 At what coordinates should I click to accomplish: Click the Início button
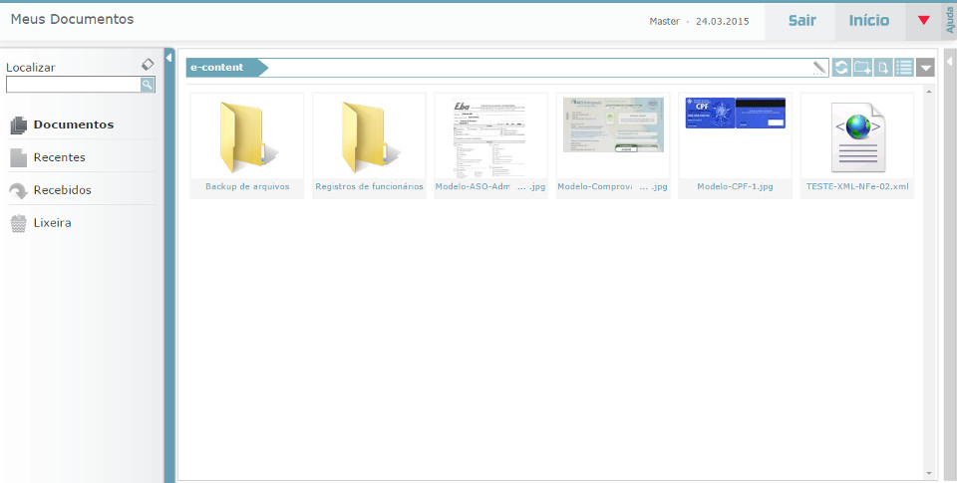click(x=868, y=21)
